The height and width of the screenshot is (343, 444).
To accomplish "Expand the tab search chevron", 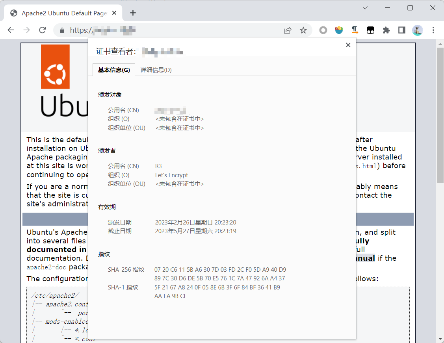I will tap(365, 8).
